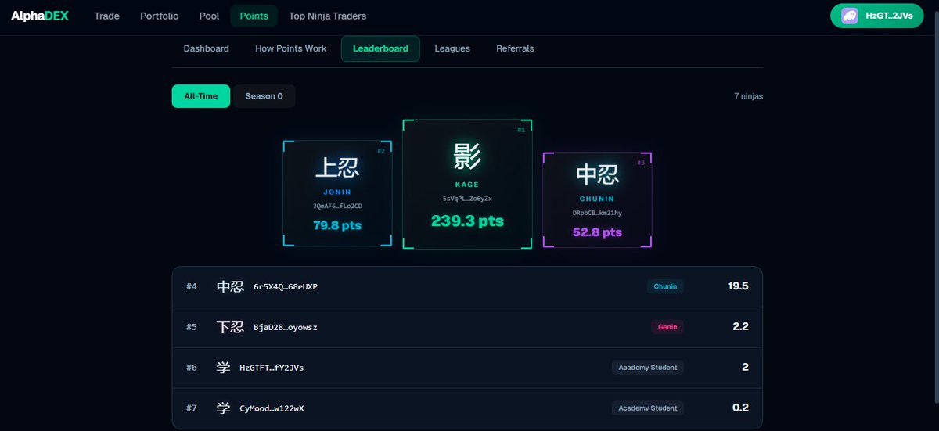
Task: Click the Chunin kanji on the #3 card
Action: tap(597, 174)
